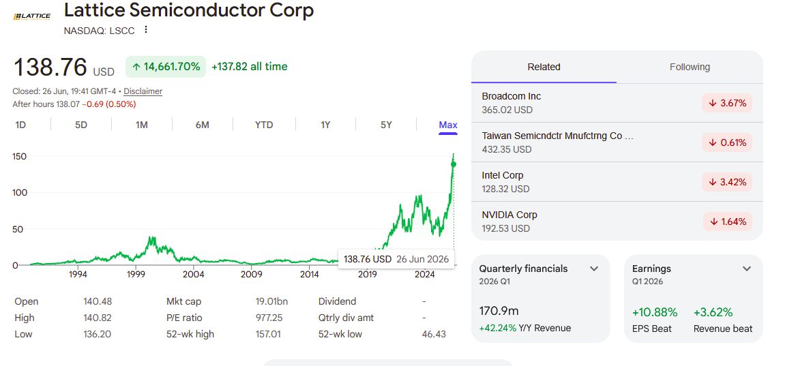Screen dimensions: 798x366
Task: Click the Qtrly div amt label
Action: [346, 318]
